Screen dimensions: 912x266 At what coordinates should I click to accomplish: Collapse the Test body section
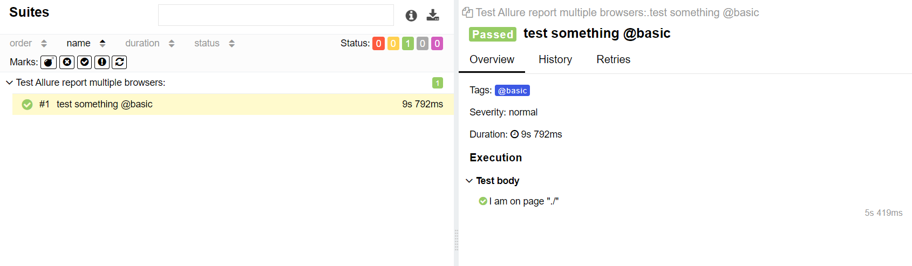469,181
